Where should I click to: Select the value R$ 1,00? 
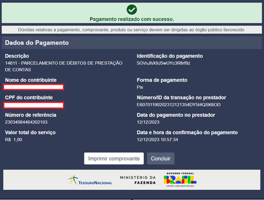click(x=13, y=140)
